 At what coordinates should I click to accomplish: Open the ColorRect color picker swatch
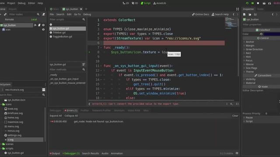click(272, 34)
